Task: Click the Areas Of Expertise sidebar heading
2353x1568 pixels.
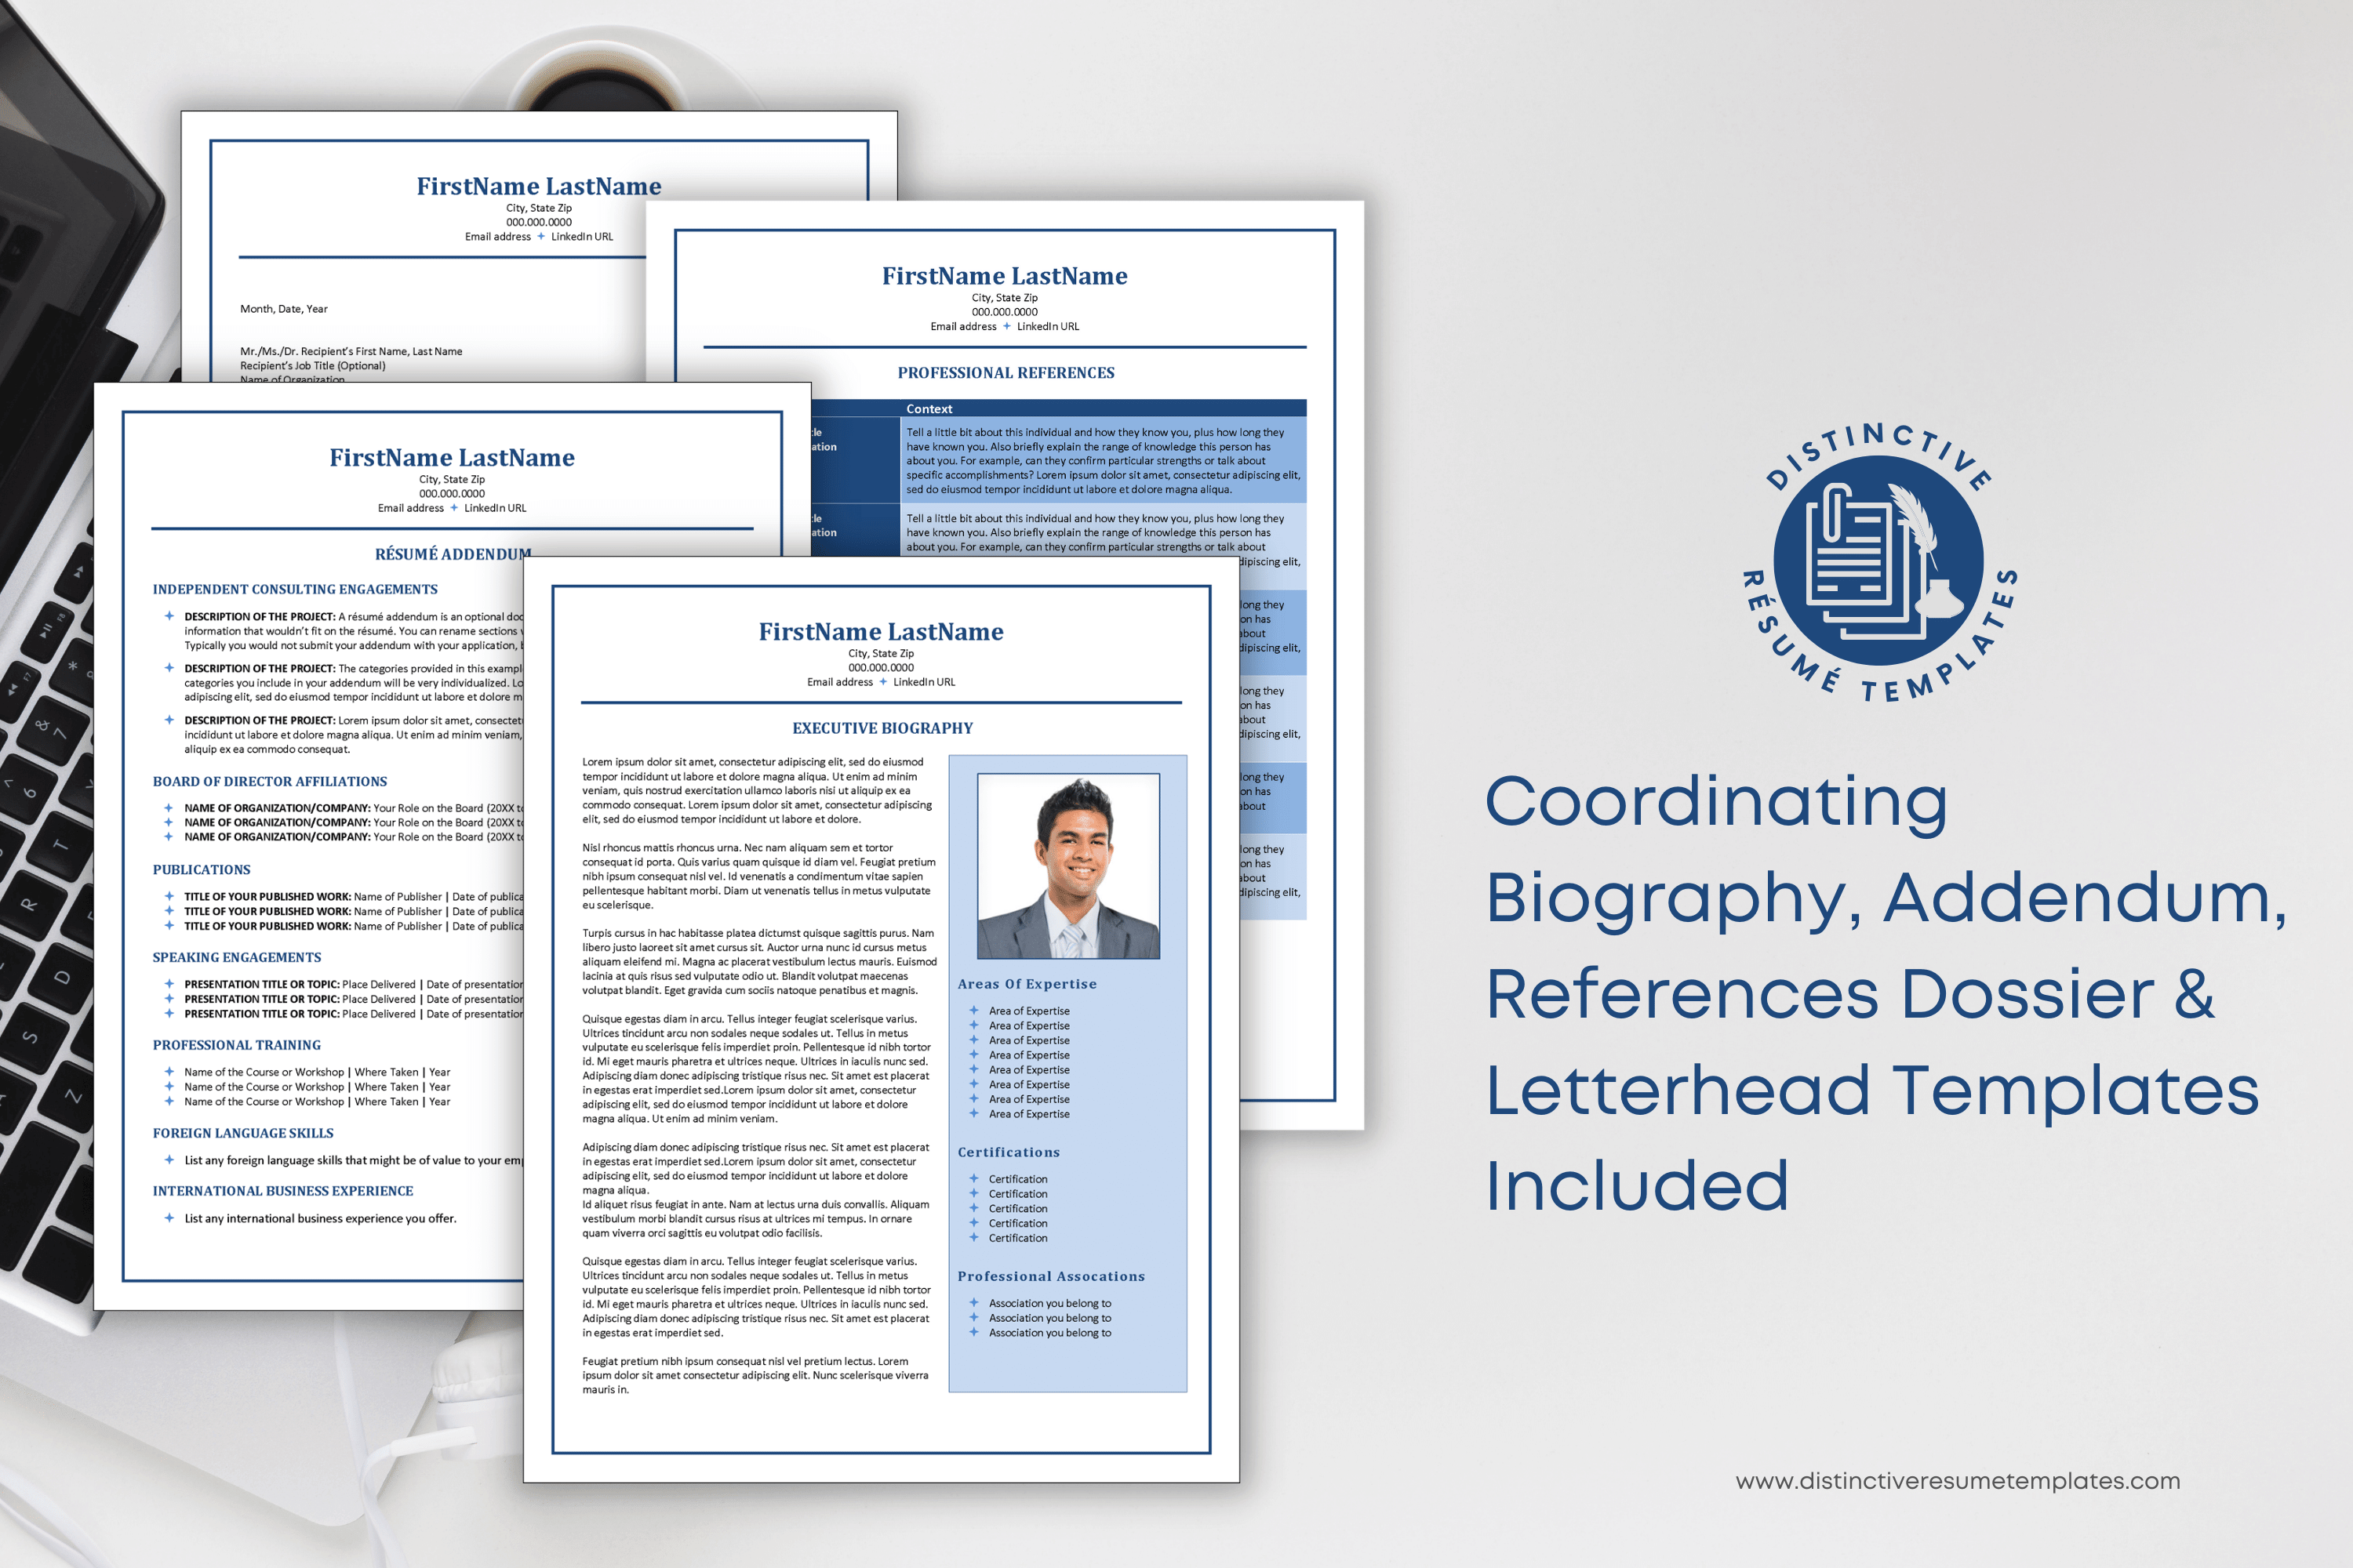Action: 1027,984
